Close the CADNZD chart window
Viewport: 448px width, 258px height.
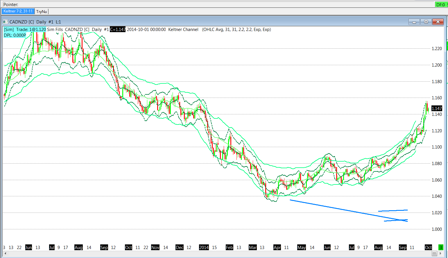pos(438,22)
